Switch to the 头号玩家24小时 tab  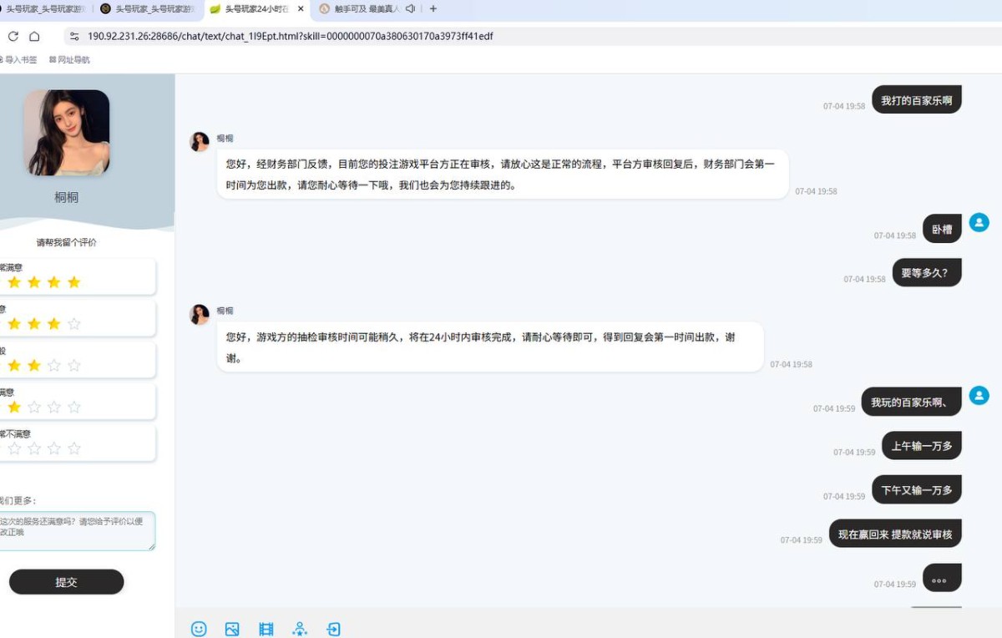pyautogui.click(x=250, y=9)
